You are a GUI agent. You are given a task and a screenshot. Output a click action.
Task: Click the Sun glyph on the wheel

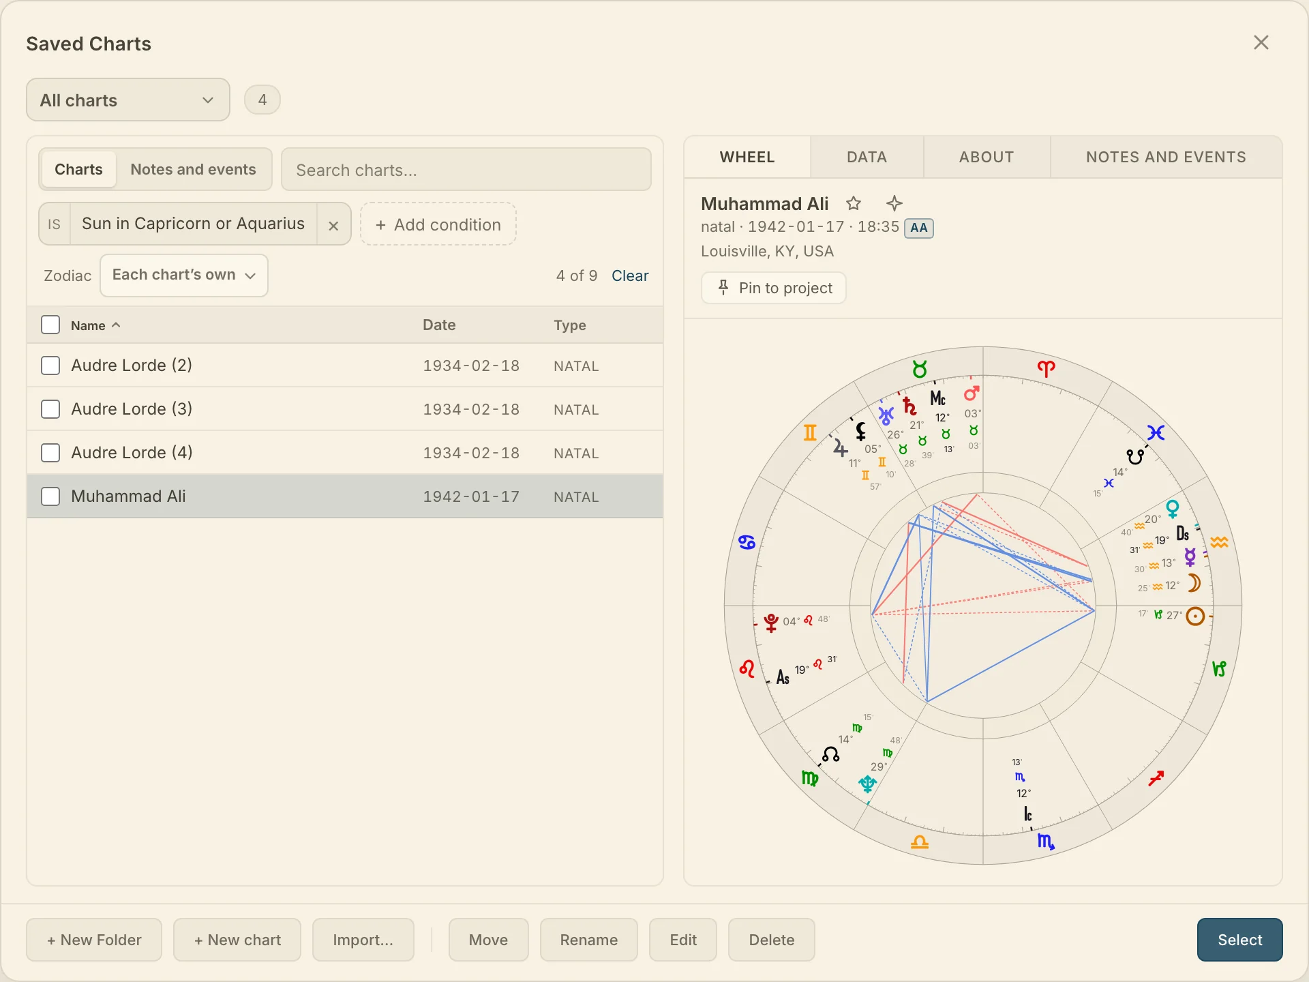[x=1195, y=616]
